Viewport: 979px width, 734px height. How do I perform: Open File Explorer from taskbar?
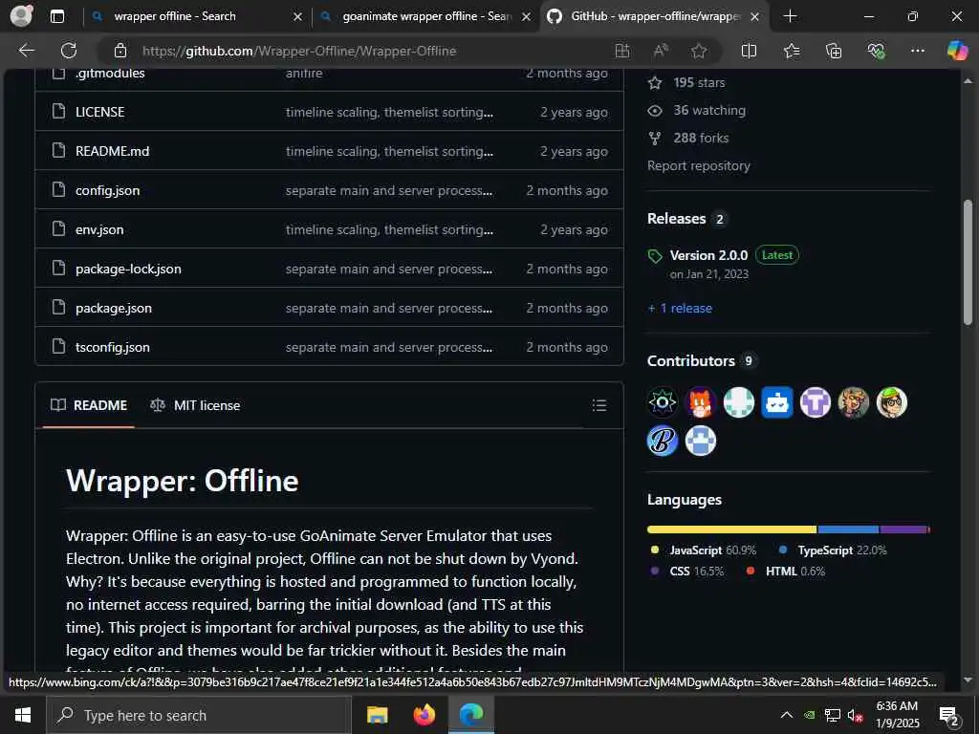377,715
